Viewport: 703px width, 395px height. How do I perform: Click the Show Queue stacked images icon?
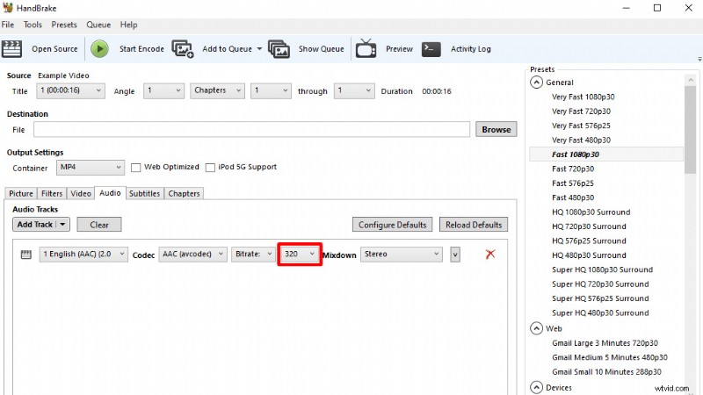(x=279, y=49)
